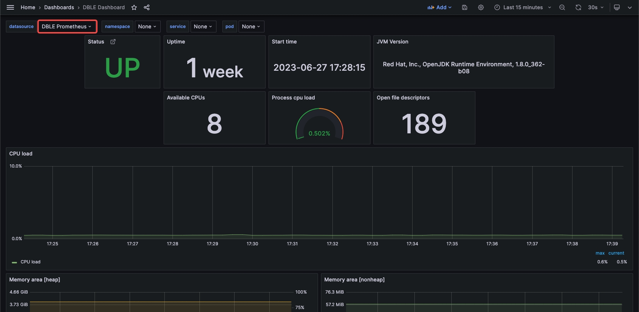Open the service None dropdown
This screenshot has height=312, width=639.
tap(203, 27)
